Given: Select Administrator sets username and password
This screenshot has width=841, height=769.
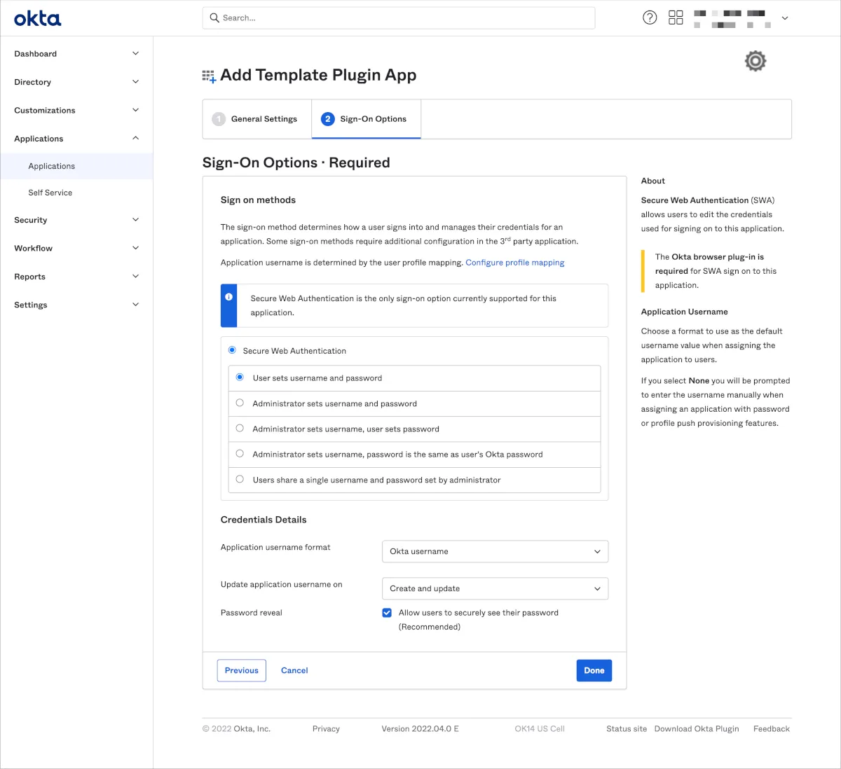Looking at the screenshot, I should [x=240, y=403].
